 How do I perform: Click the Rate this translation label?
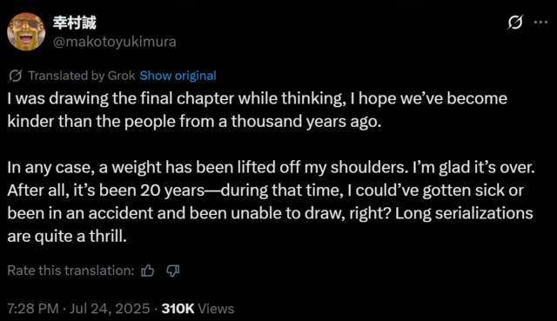[x=70, y=271]
